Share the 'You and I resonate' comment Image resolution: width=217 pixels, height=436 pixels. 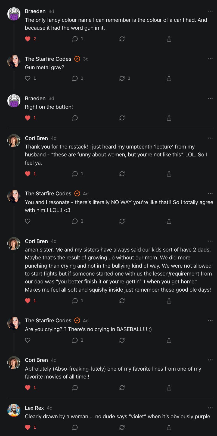pyautogui.click(x=169, y=221)
